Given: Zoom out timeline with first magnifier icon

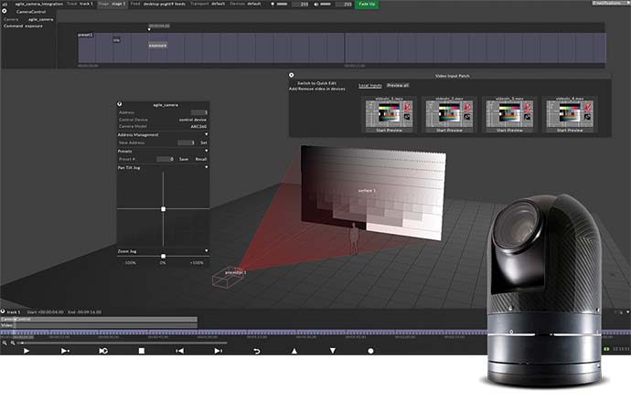Looking at the screenshot, I should point(5,343).
